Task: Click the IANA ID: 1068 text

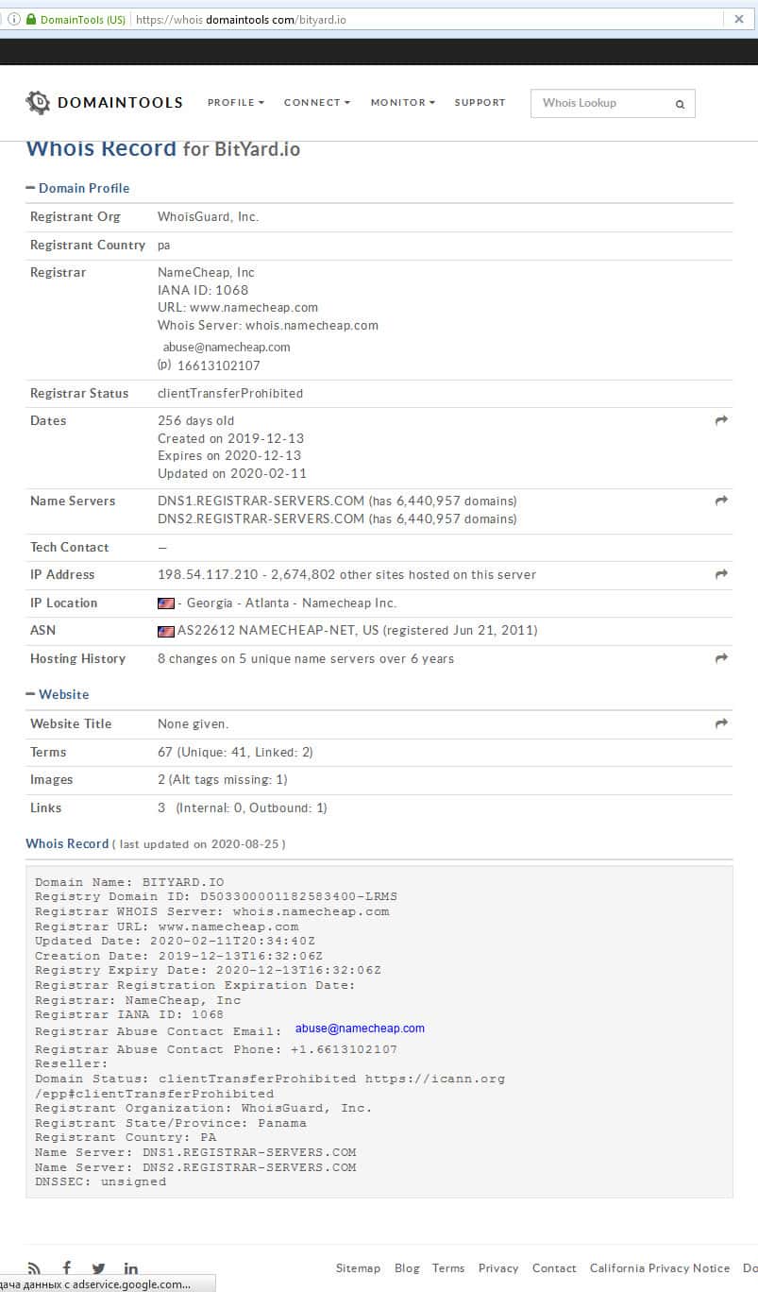Action: (203, 290)
